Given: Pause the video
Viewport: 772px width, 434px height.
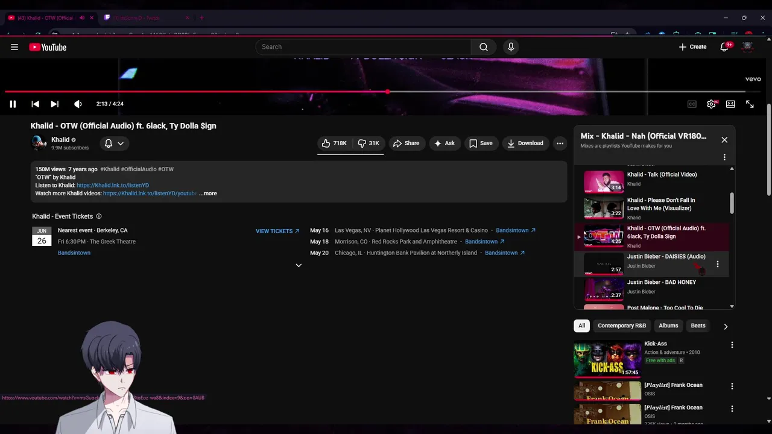Looking at the screenshot, I should (13, 104).
